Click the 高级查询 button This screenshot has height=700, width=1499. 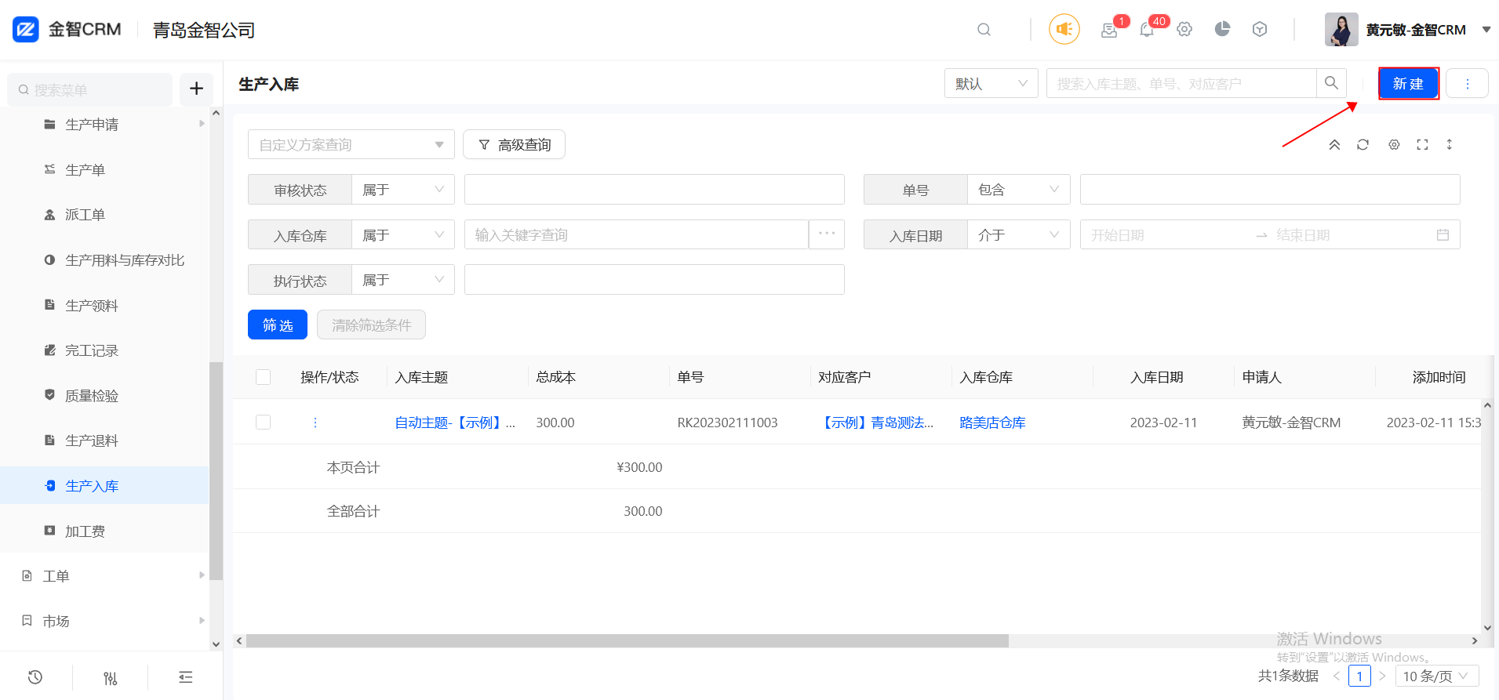click(x=514, y=144)
